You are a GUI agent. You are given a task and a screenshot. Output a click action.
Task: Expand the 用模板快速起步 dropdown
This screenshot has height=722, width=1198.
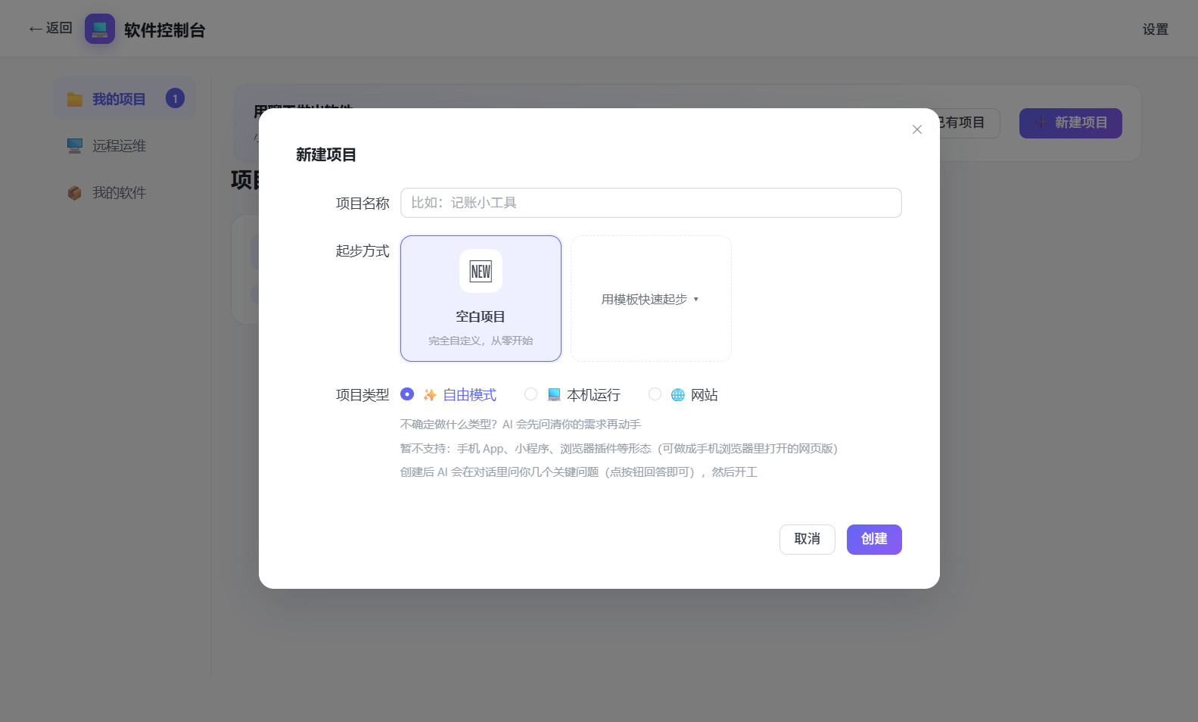point(651,299)
